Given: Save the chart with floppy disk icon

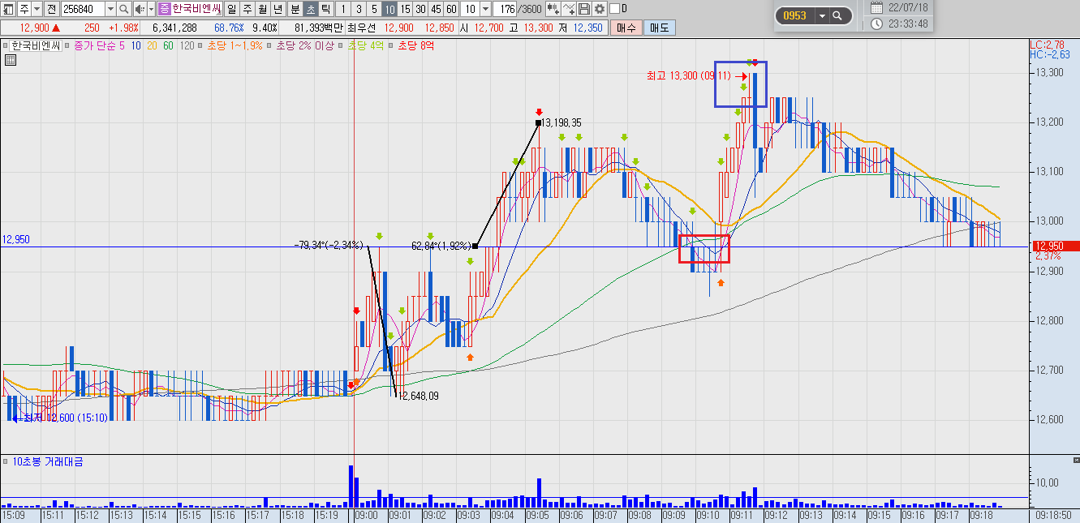Looking at the screenshot, I should coord(584,9).
